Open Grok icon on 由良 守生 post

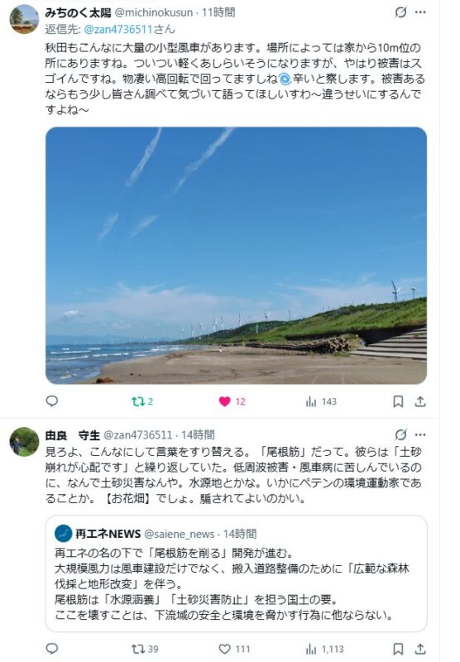pos(400,434)
